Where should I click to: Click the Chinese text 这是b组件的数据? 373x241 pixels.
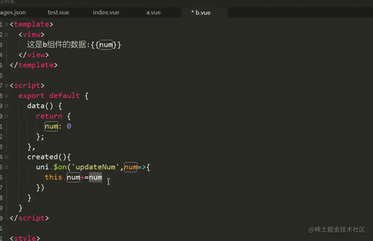pyautogui.click(x=57, y=45)
